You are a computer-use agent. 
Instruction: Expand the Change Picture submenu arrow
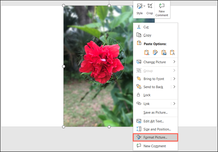point(174,62)
